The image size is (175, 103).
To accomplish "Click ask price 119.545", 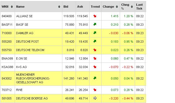I will (82, 16).
